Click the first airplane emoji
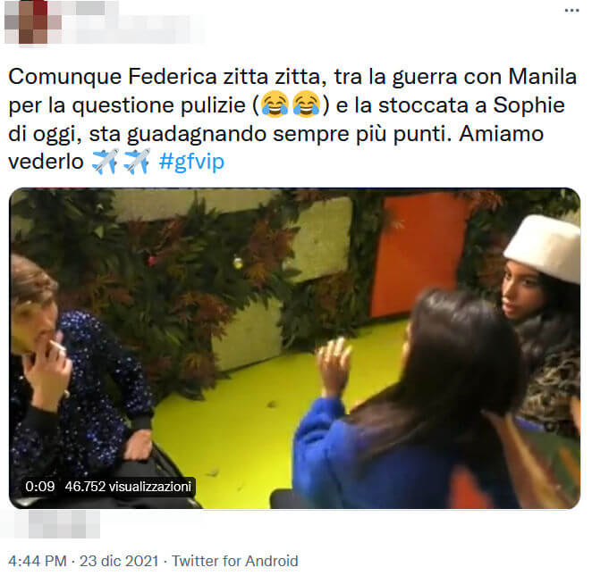 tap(106, 162)
